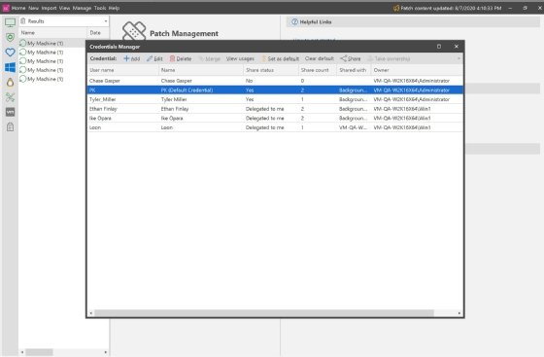Select the PK credential row
This screenshot has height=357, width=544.
[x=275, y=89]
